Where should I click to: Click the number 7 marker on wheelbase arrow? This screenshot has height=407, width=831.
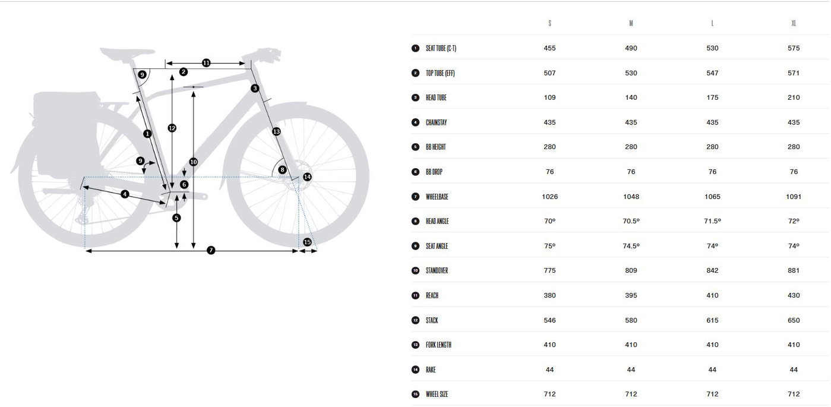tap(211, 251)
